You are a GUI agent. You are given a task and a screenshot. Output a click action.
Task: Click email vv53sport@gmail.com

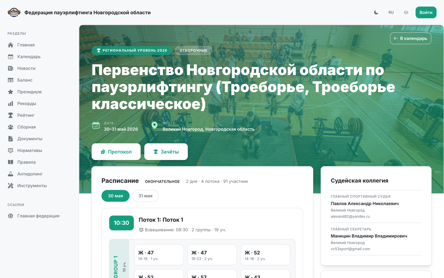tap(350, 249)
